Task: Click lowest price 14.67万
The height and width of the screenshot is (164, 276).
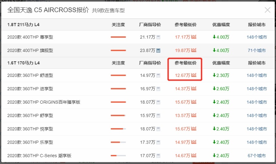Action: pyautogui.click(x=182, y=156)
